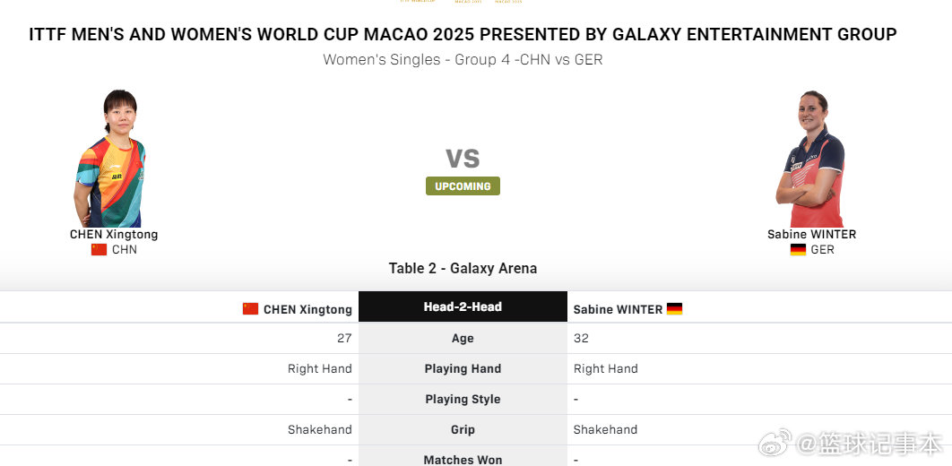Click the Germany flag below Sabine WINTER's photo
The width and height of the screenshot is (952, 466).
pyautogui.click(x=798, y=250)
